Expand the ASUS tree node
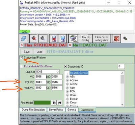The image size is (135, 125). point(67,84)
